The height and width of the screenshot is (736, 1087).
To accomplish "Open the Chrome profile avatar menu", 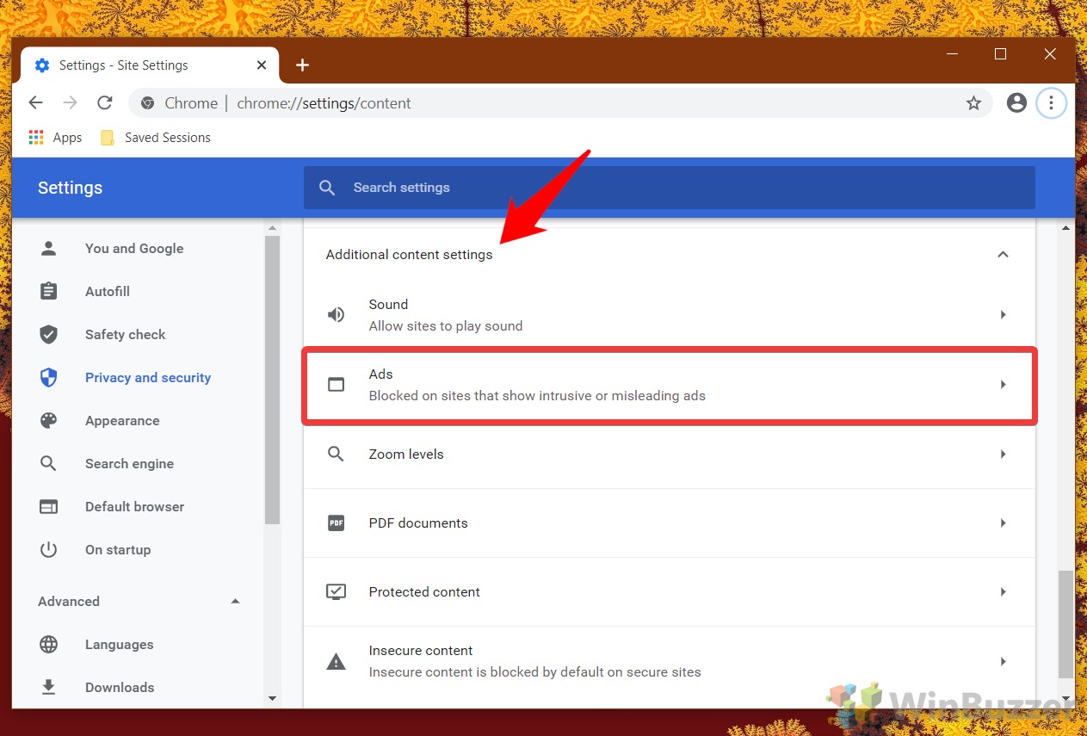I will coord(1016,103).
